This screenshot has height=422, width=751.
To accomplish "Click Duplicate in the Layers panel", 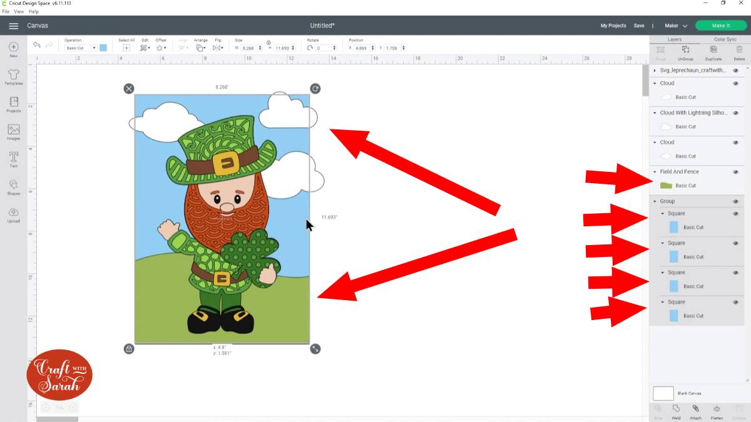I will click(713, 53).
